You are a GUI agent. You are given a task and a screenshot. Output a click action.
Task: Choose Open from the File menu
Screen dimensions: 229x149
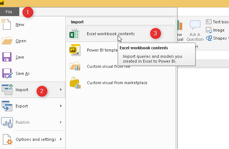(x=21, y=41)
